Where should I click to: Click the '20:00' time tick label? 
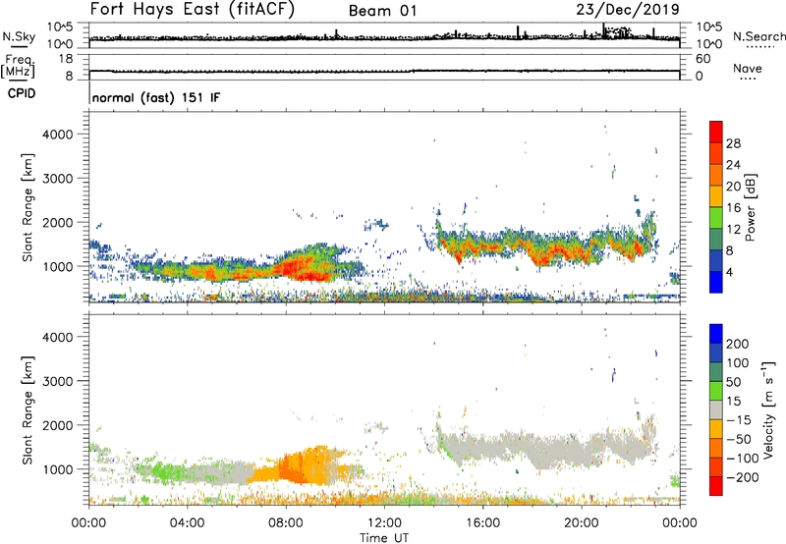[x=582, y=523]
